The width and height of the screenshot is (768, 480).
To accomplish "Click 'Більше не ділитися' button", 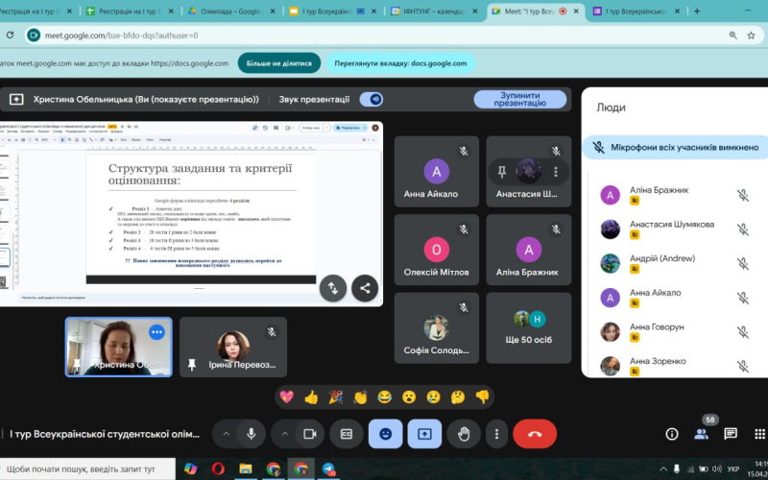I will click(279, 63).
